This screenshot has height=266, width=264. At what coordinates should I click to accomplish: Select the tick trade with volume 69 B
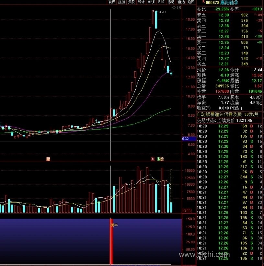tap(229, 126)
